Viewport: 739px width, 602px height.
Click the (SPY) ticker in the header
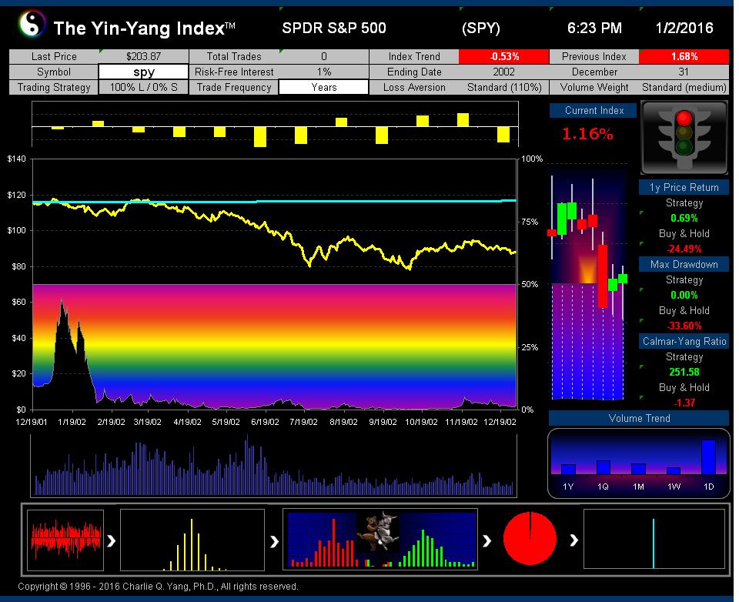tap(480, 28)
